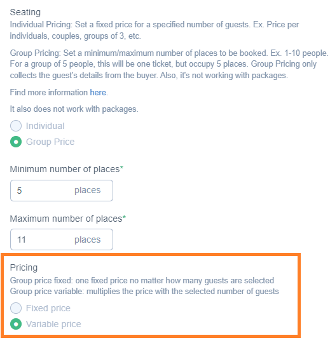This screenshot has width=330, height=357.
Task: Open the 'here' more information link
Action: pyautogui.click(x=98, y=93)
